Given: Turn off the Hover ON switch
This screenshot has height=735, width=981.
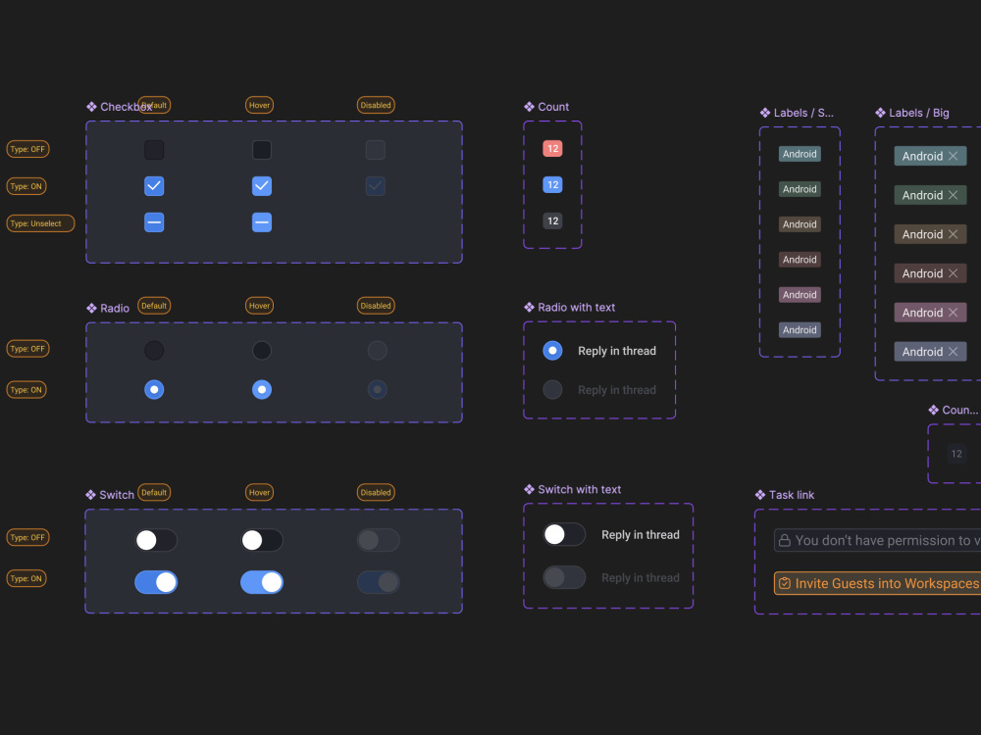Looking at the screenshot, I should coord(262,582).
